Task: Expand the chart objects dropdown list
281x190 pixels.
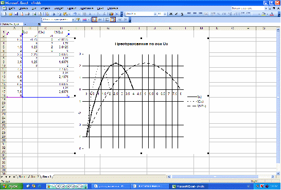Action: (x=73, y=20)
